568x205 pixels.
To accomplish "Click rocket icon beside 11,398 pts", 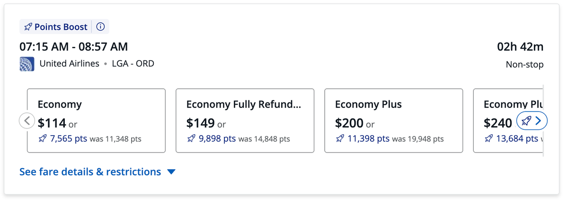I will (340, 139).
